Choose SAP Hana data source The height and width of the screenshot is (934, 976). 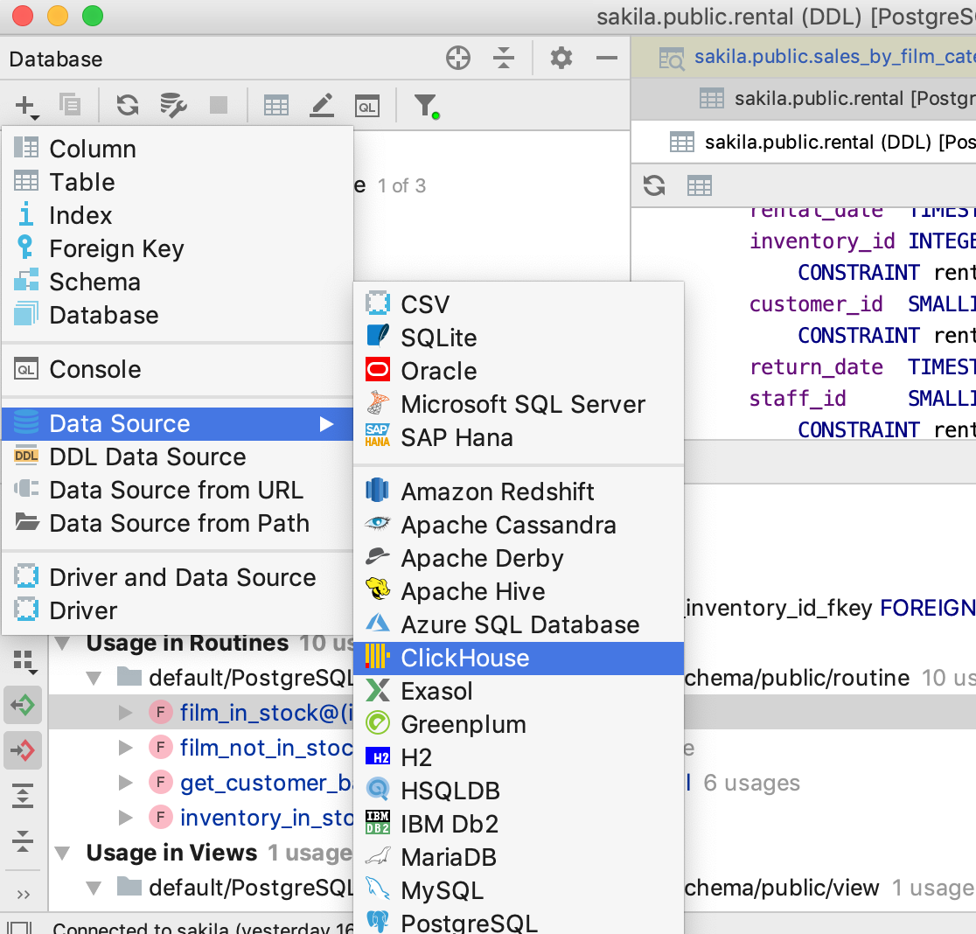[519, 437]
